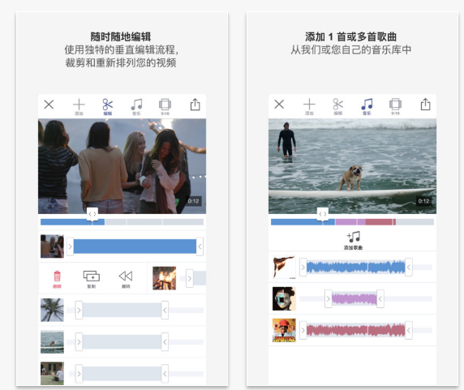Open the Music note tab in left screen
Viewport: 464px width, 390px height.
(136, 107)
